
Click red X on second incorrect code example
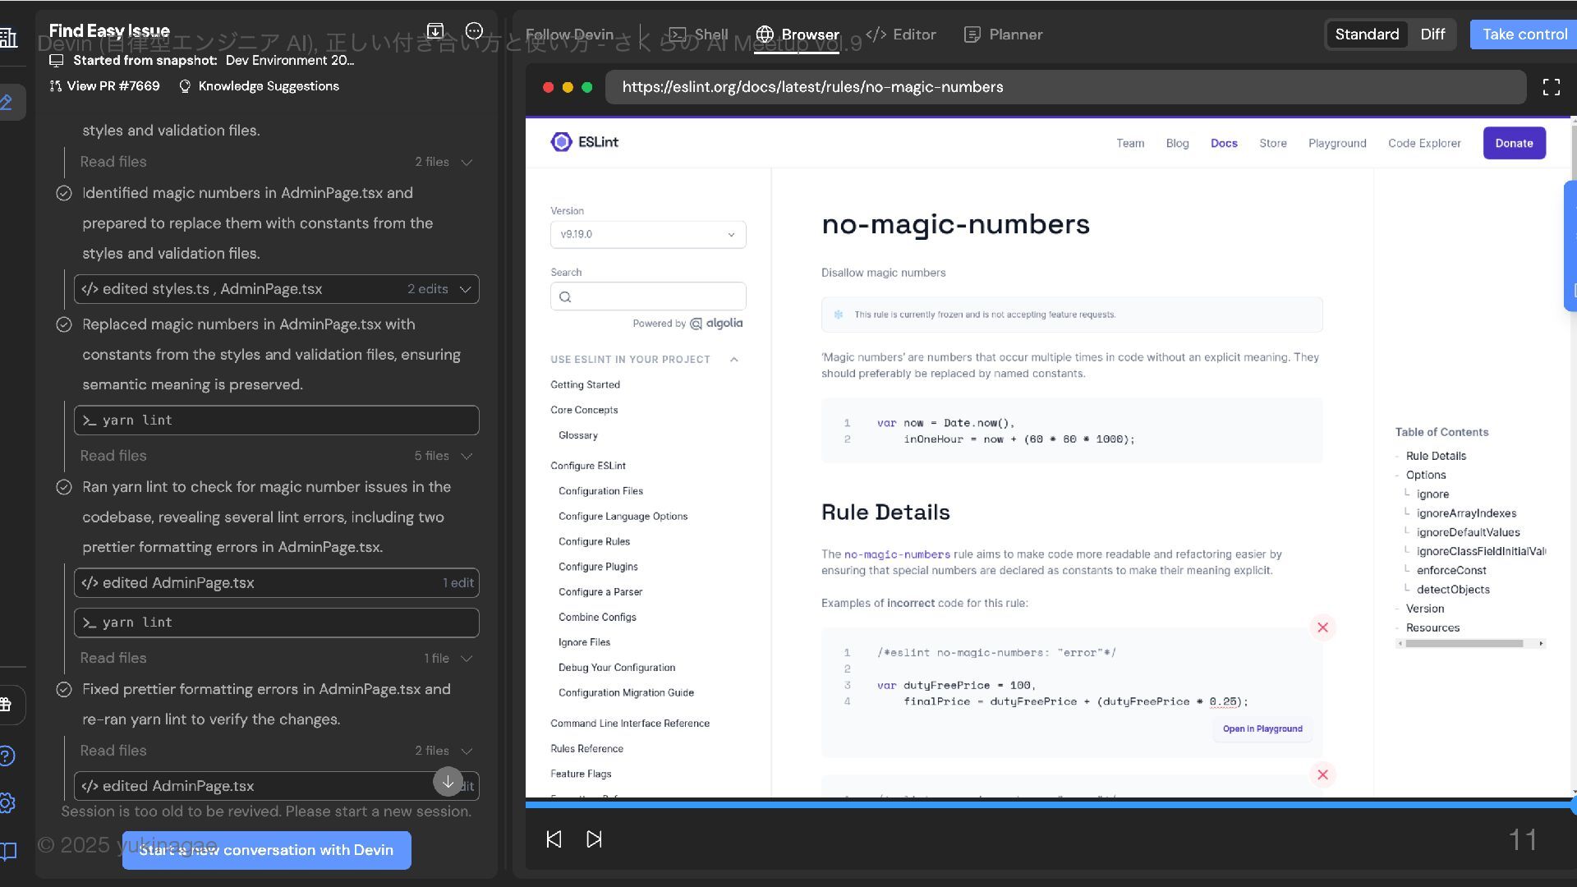pos(1322,774)
